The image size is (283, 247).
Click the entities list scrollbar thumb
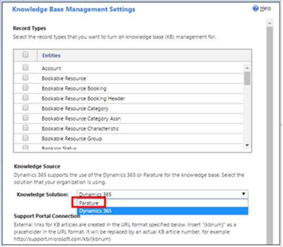pyautogui.click(x=247, y=78)
